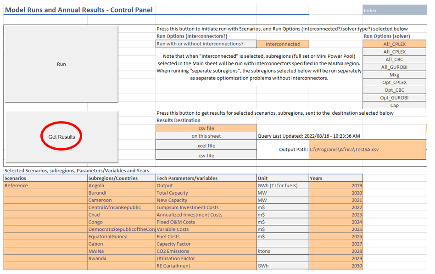The image size is (435, 274).
Task: Select the Cameroon subregion cell
Action: [x=122, y=200]
